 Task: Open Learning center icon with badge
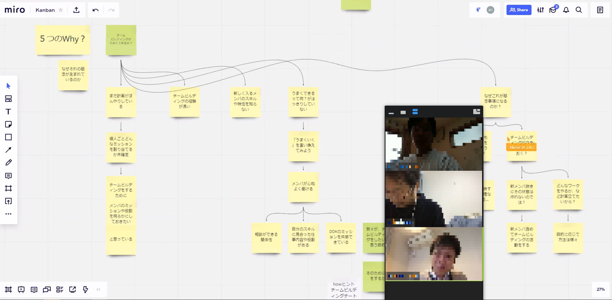[553, 10]
